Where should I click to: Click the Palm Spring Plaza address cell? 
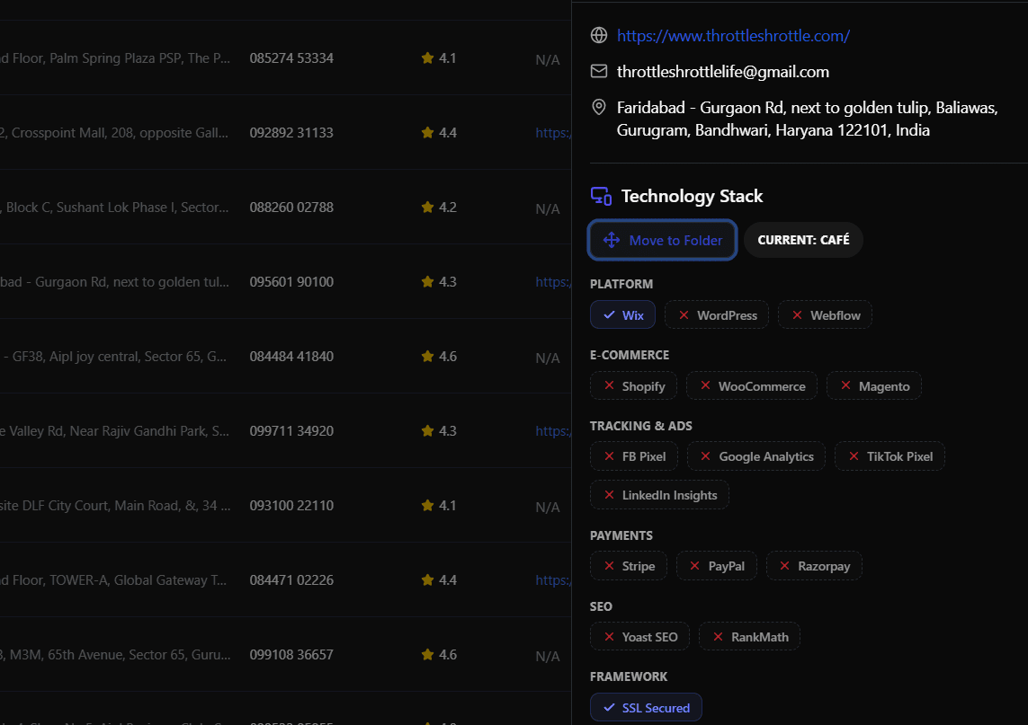pos(115,58)
